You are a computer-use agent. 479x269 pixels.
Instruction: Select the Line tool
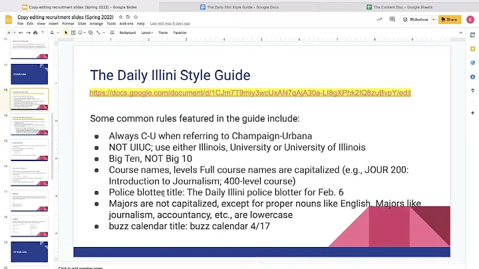[x=98, y=33]
